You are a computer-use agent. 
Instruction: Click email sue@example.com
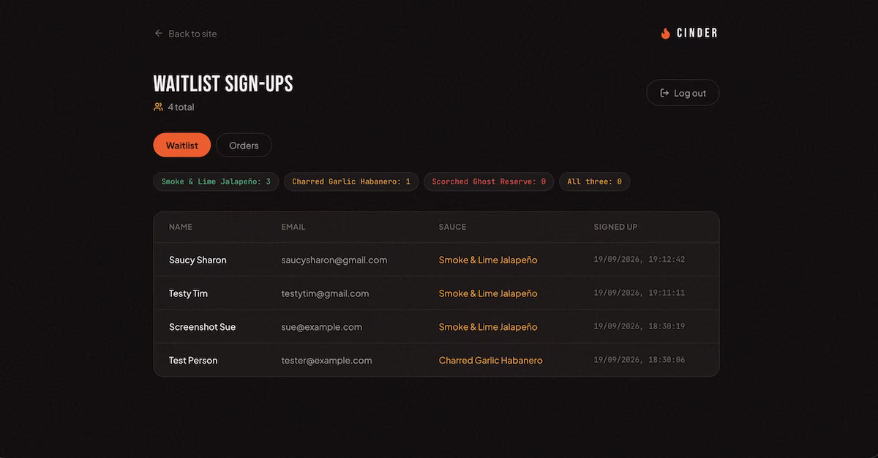[x=322, y=327]
